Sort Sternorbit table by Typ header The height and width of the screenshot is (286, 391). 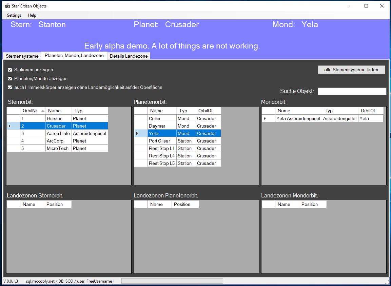[90, 111]
